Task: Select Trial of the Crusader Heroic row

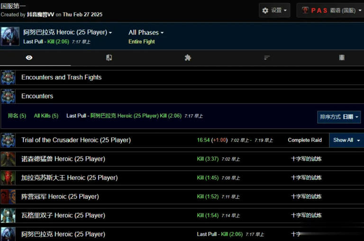Action: pyautogui.click(x=76, y=140)
